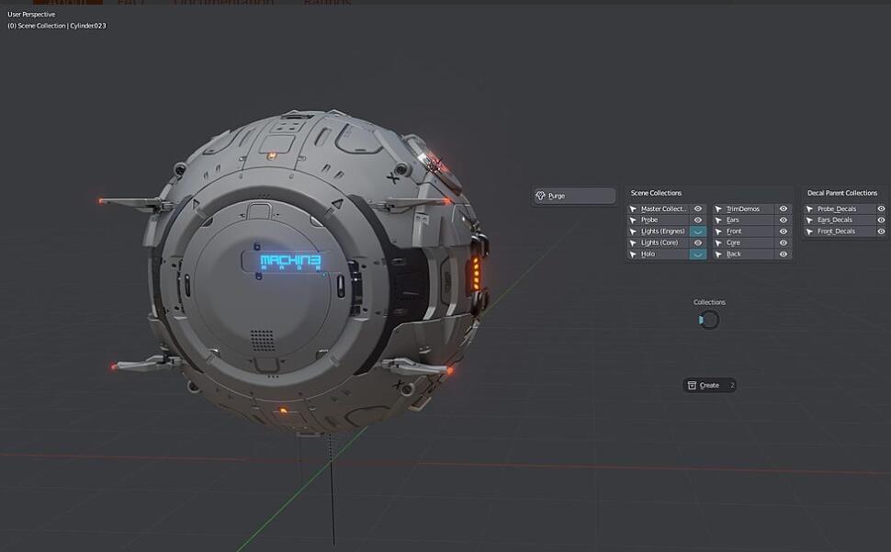Select objects in Lights (Engines) collection
Viewport: 891px width, 552px height.
pyautogui.click(x=658, y=231)
